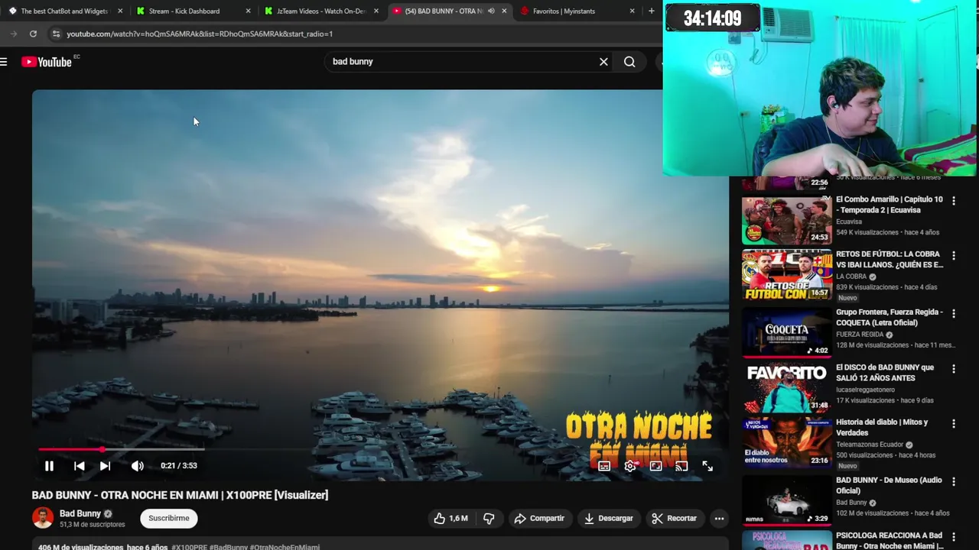Screen dimensions: 979x550
Task: Pause the video with the pause button
Action: click(49, 466)
